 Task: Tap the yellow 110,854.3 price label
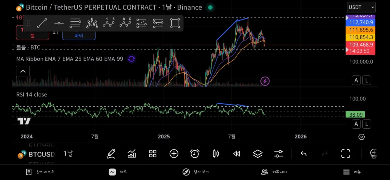pos(360,37)
